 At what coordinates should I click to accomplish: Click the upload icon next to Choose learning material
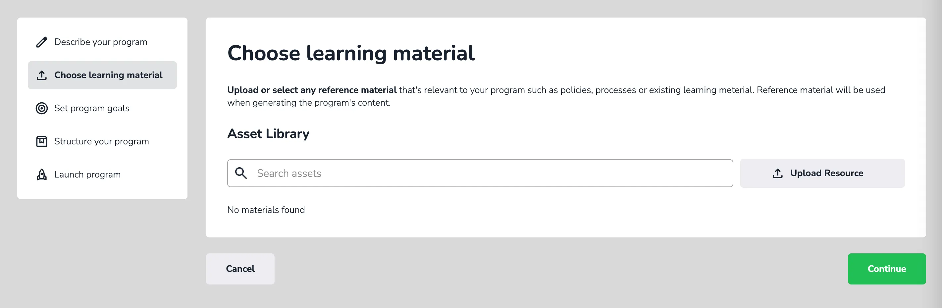tap(42, 75)
